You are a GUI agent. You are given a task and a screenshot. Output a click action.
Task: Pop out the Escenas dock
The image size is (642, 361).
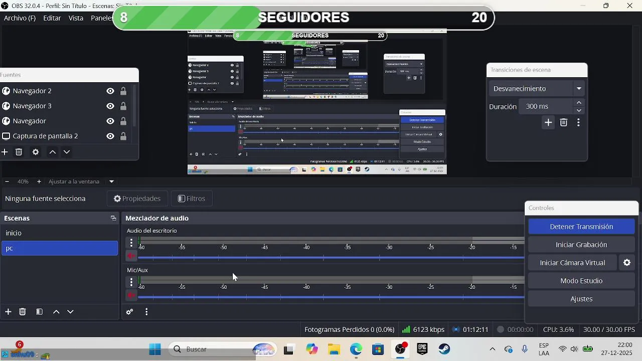point(113,218)
